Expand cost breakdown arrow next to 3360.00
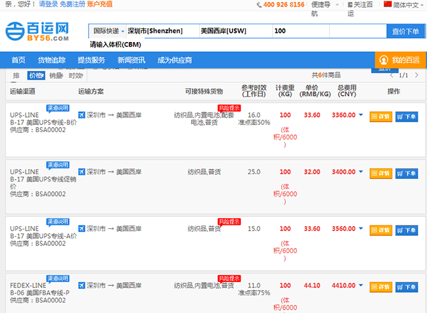Image resolution: width=427 pixels, height=313 pixels. [361, 116]
